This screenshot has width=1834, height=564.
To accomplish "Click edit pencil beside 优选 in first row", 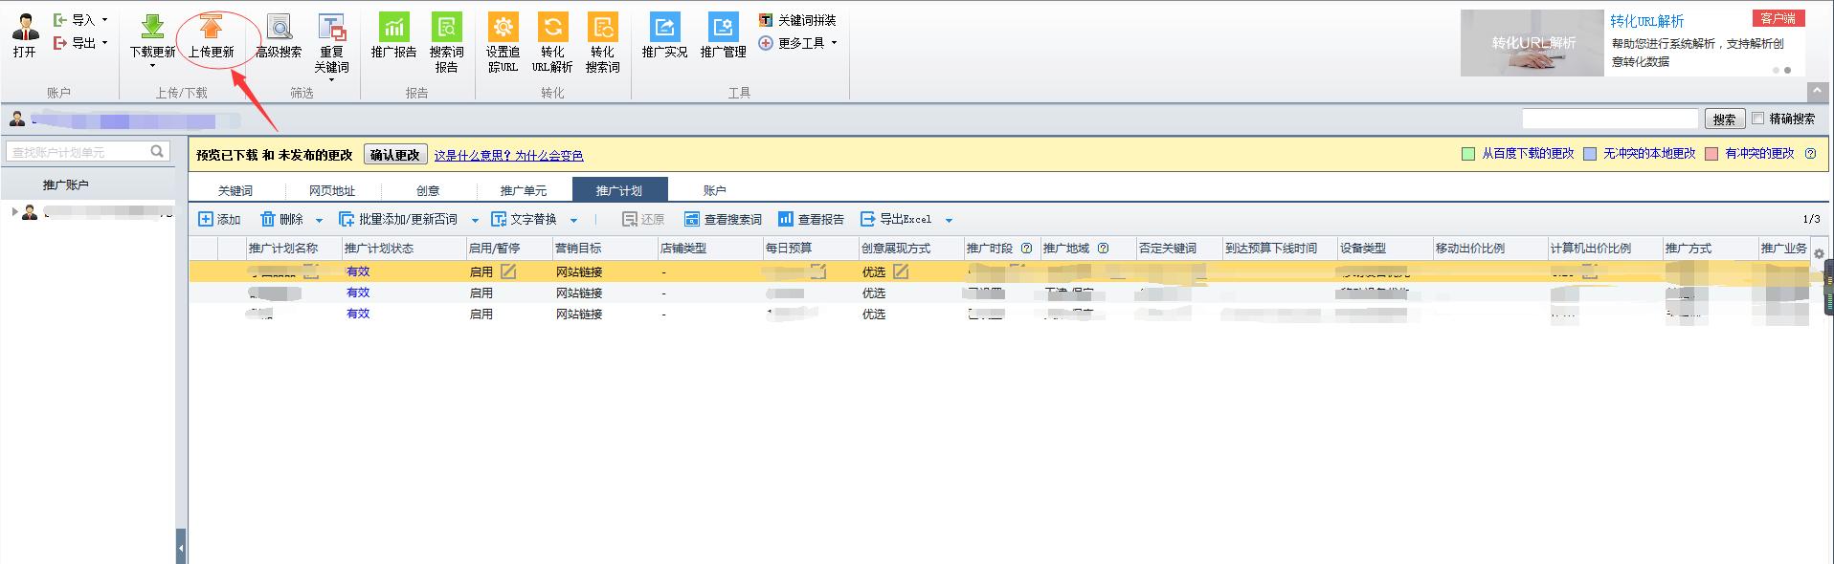I will (901, 271).
